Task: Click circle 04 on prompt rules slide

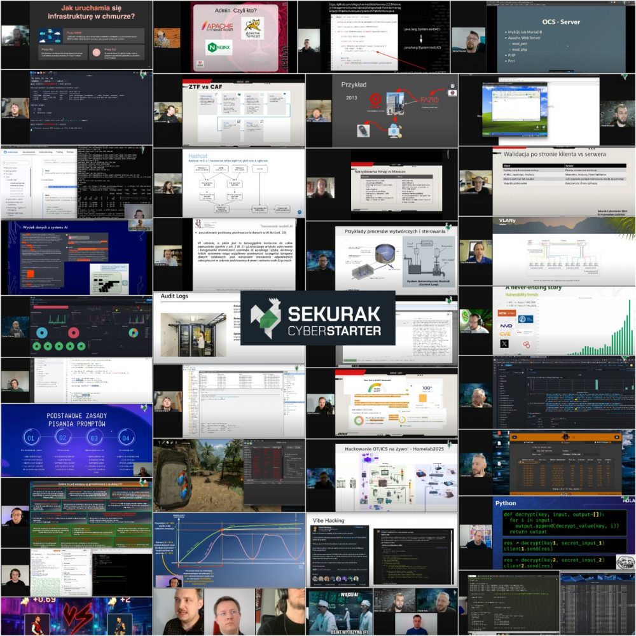Action: (126, 438)
